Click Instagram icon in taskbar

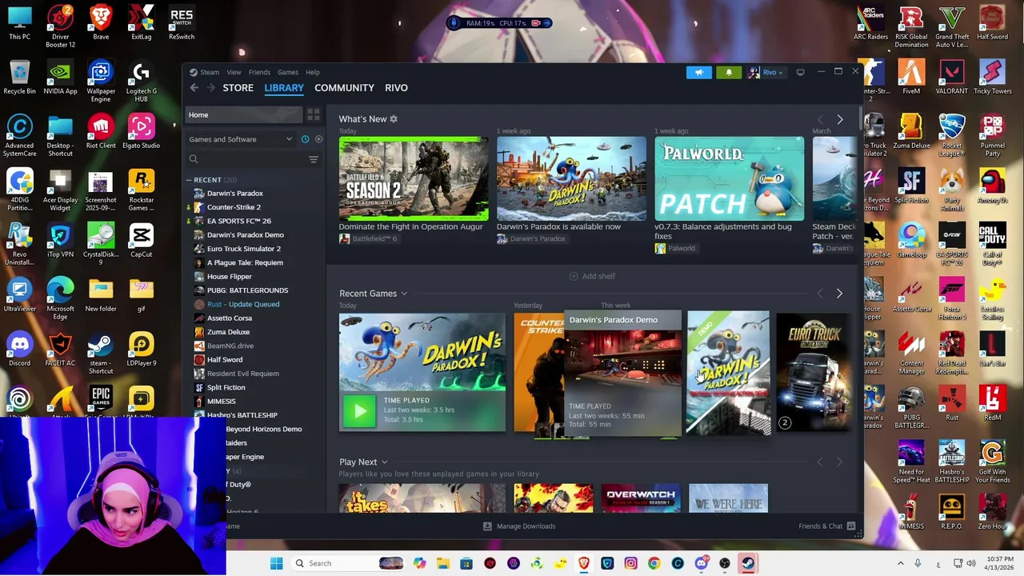[x=630, y=563]
